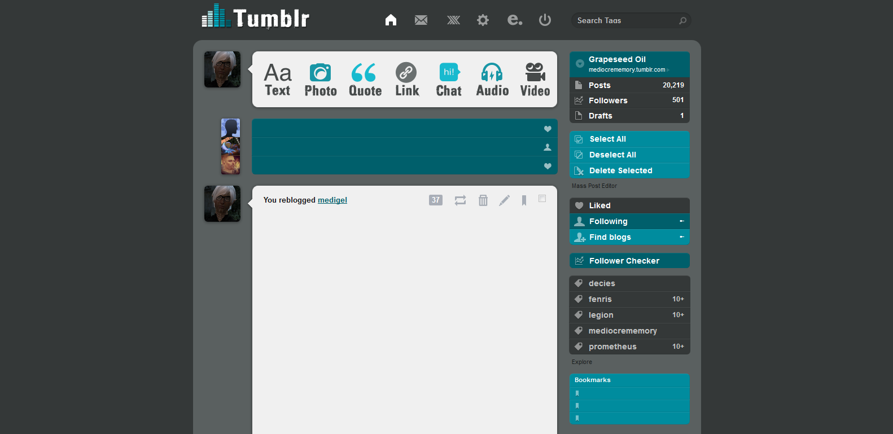This screenshot has height=434, width=893.
Task: Log out using the power icon
Action: [545, 20]
